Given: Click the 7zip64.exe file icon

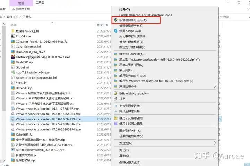Looking at the screenshot, I should pyautogui.click(x=13, y=36).
